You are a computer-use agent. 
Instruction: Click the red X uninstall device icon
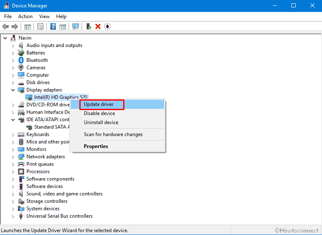[98, 26]
